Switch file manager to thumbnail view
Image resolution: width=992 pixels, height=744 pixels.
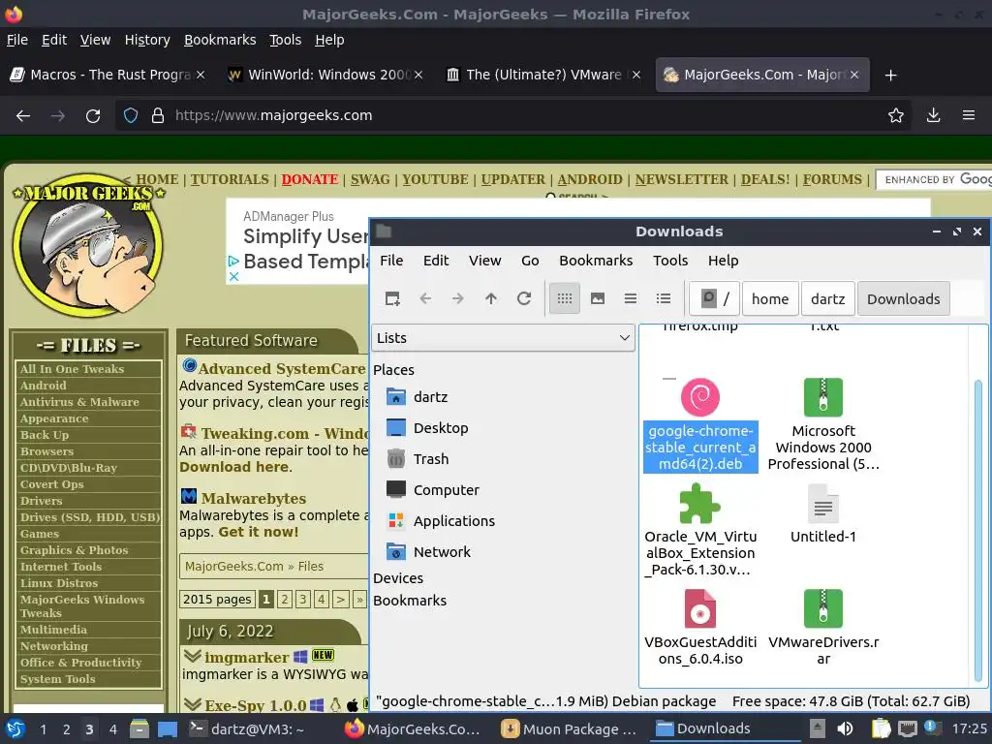pos(597,298)
